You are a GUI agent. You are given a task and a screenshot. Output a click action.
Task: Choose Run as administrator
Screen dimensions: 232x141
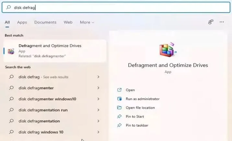point(143,99)
